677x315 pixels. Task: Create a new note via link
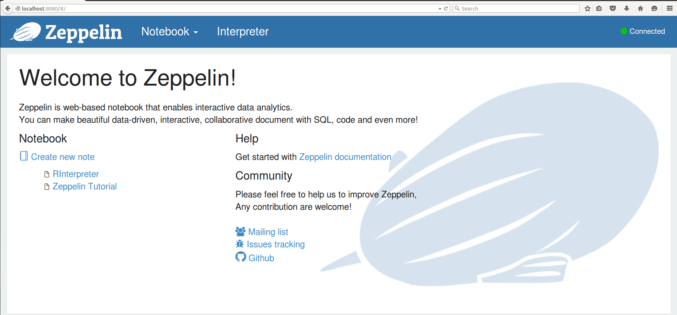63,157
